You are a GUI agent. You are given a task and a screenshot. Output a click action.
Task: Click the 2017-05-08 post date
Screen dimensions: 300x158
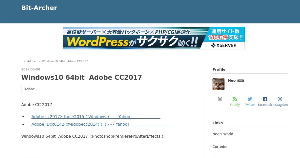tap(30, 69)
